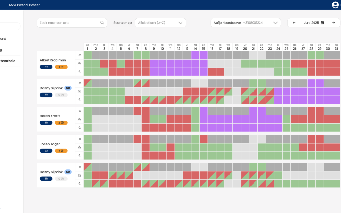This screenshot has height=213, width=341.
Task: Go to the next month
Action: point(334,23)
